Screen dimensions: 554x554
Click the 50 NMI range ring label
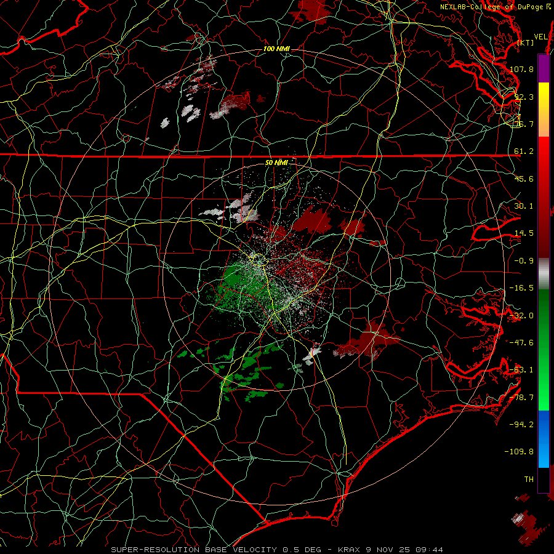coord(276,163)
